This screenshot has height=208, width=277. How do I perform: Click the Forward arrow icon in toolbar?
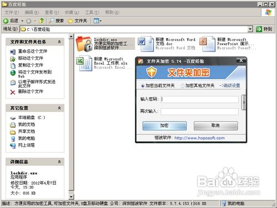[28, 21]
